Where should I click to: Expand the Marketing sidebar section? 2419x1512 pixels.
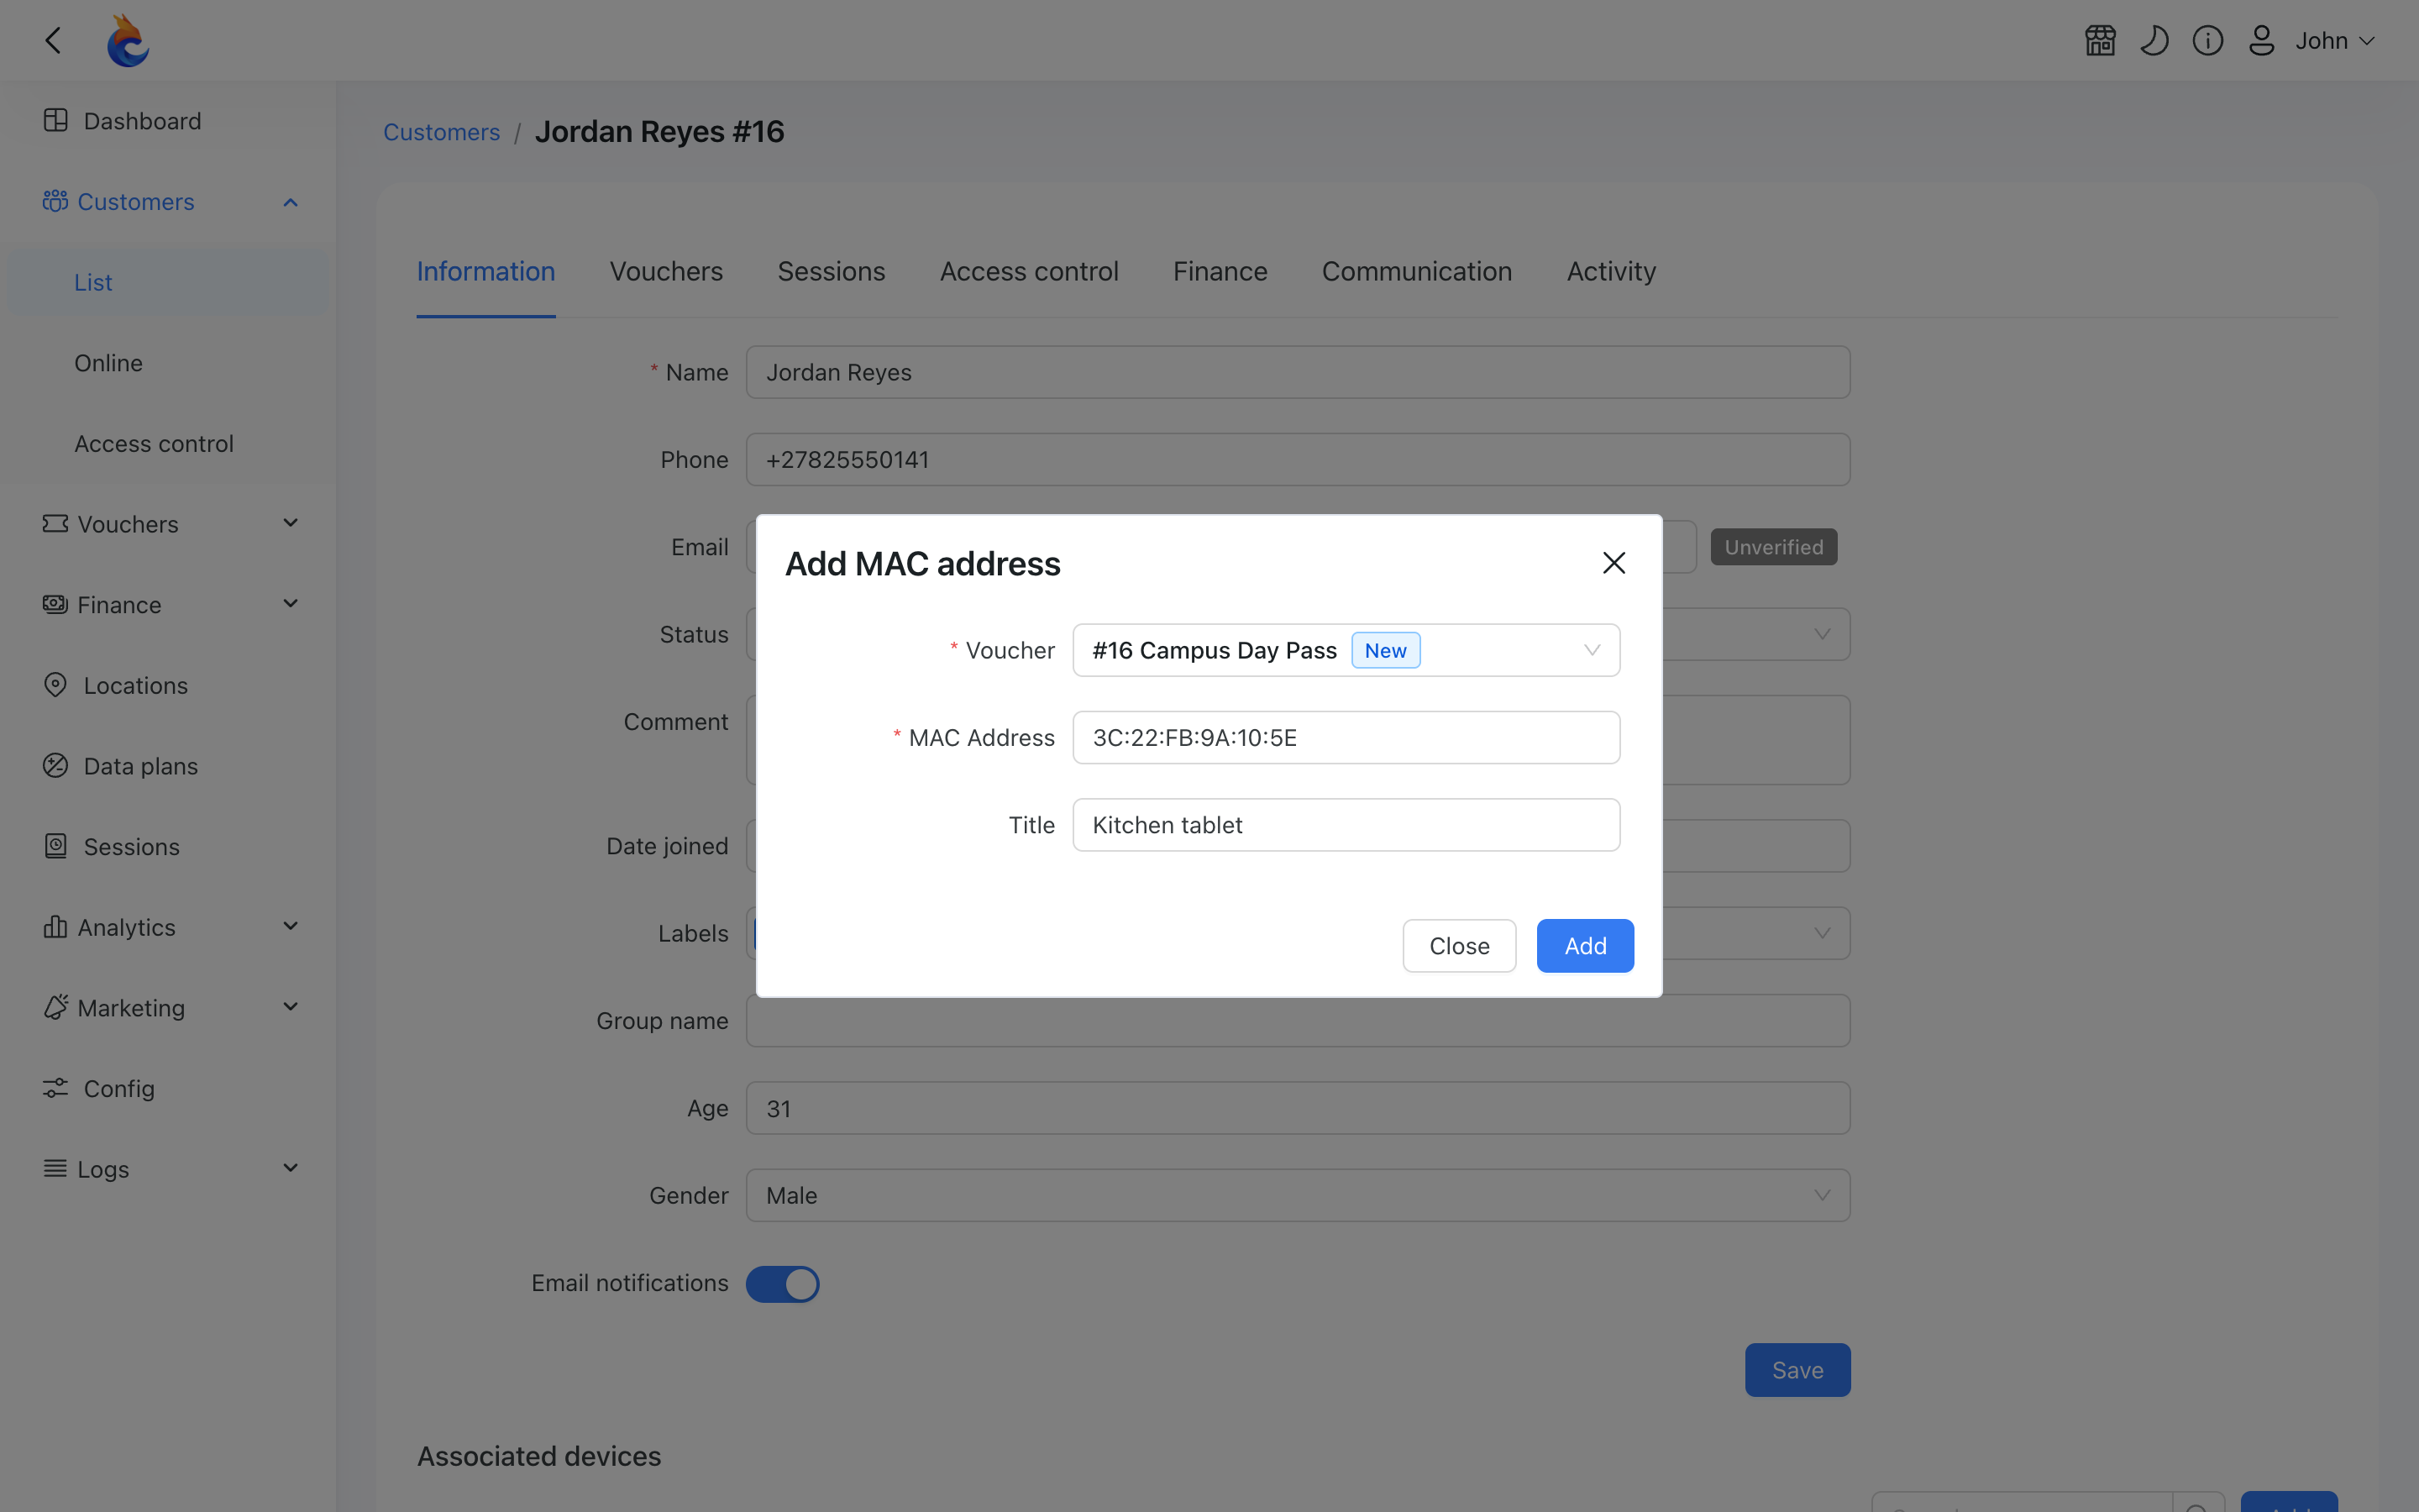pos(168,1008)
